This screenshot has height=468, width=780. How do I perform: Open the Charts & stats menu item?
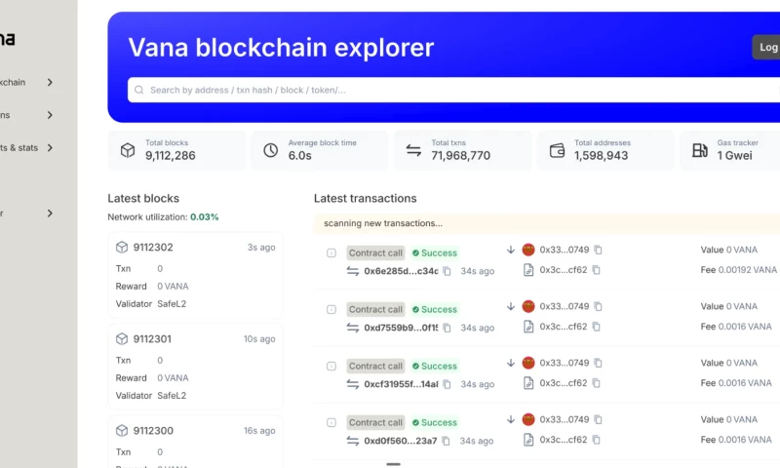(19, 147)
